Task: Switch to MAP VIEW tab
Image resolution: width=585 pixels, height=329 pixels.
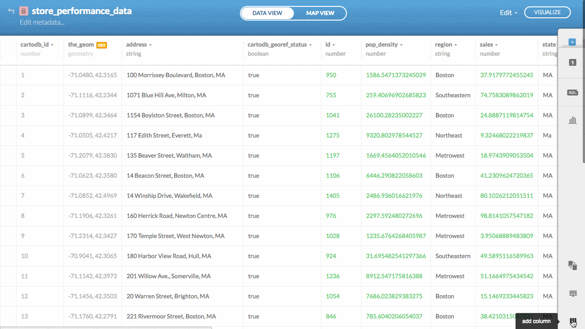Action: click(320, 13)
